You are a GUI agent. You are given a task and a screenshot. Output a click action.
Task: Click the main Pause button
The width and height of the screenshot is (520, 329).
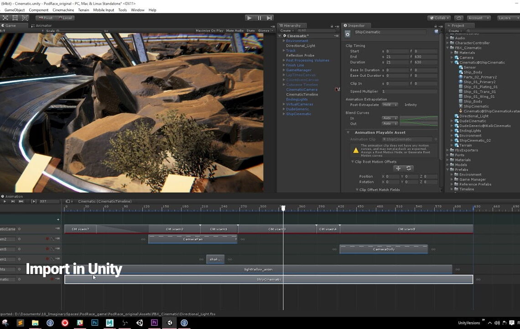tap(260, 18)
